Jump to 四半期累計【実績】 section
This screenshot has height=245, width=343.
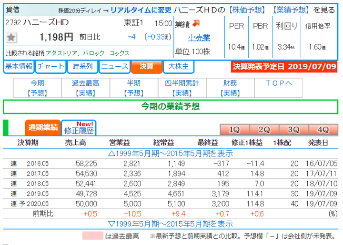pyautogui.click(x=182, y=88)
